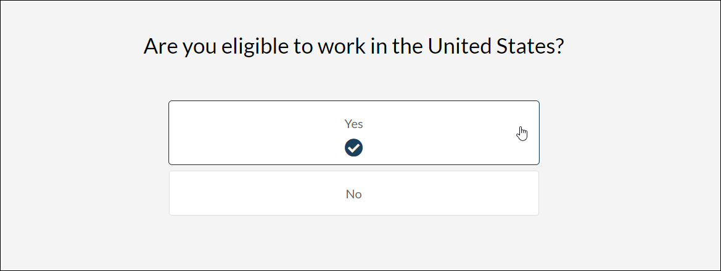Screen dimensions: 721x271
Task: Choose Yes for United States work eligibility
Action: click(353, 132)
